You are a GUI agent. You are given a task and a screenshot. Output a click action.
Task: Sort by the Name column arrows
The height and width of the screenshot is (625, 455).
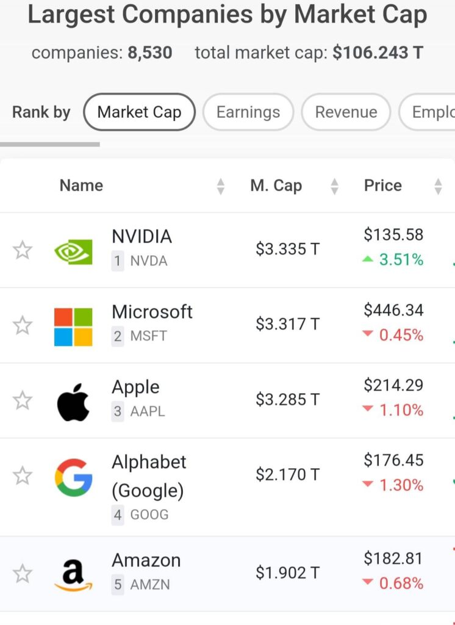[x=220, y=186]
